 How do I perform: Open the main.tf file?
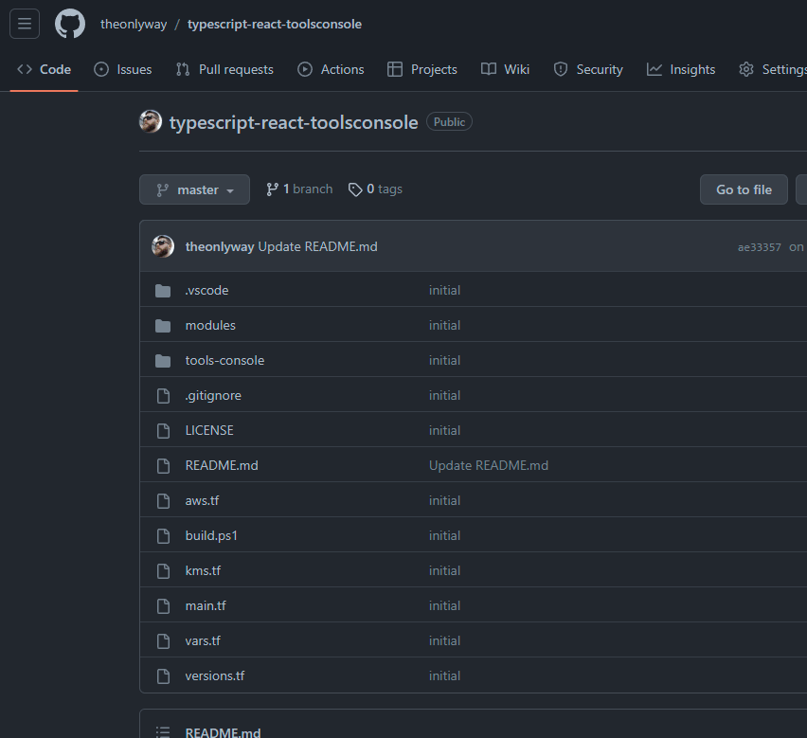(206, 606)
